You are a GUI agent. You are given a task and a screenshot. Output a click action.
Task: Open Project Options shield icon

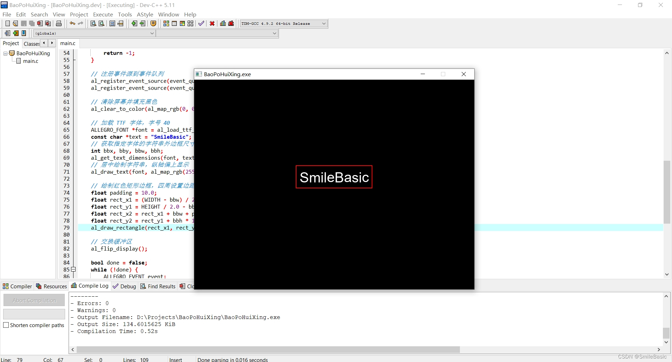tap(153, 23)
